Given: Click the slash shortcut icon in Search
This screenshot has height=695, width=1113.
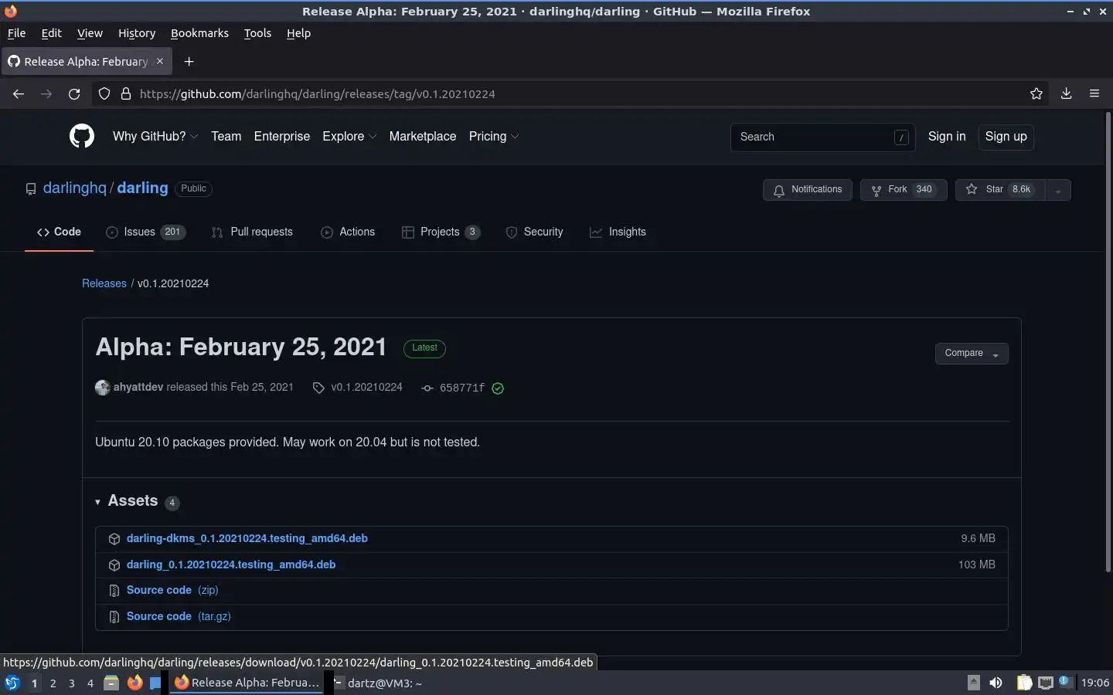Looking at the screenshot, I should click(x=901, y=137).
